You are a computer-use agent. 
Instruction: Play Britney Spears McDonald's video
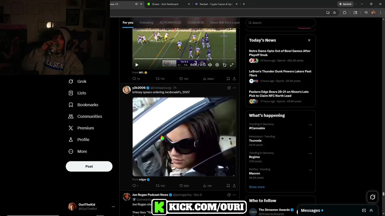click(x=184, y=136)
